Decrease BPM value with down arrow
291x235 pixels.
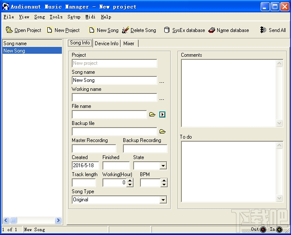pos(164,185)
